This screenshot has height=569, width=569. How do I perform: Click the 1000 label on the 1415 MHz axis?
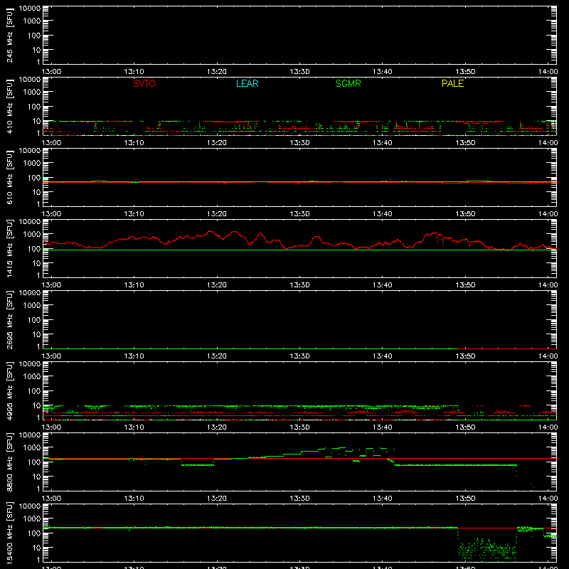point(32,235)
